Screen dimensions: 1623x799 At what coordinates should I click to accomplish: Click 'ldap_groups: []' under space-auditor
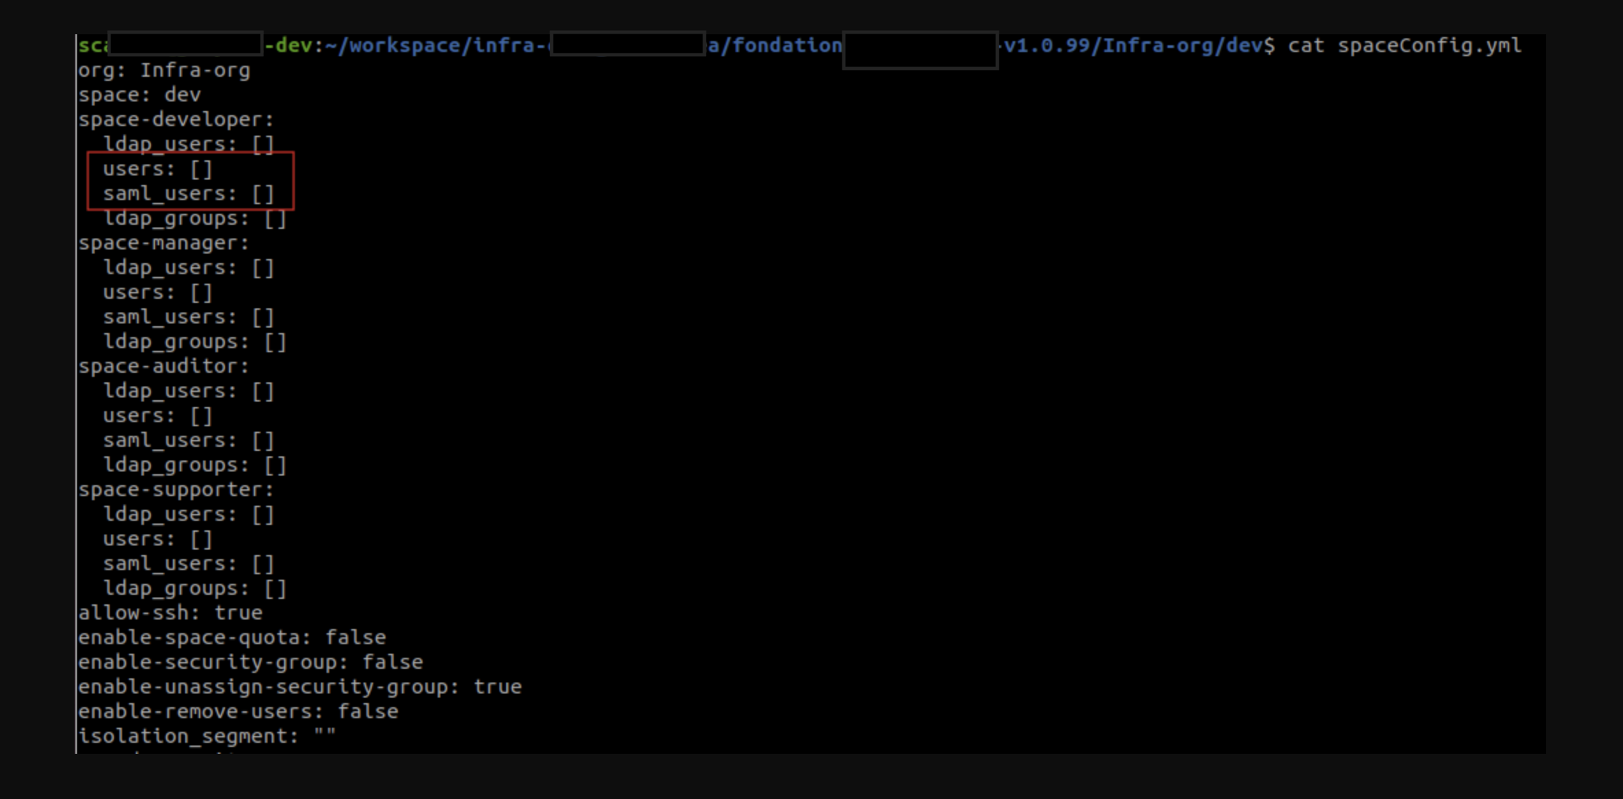click(x=195, y=465)
